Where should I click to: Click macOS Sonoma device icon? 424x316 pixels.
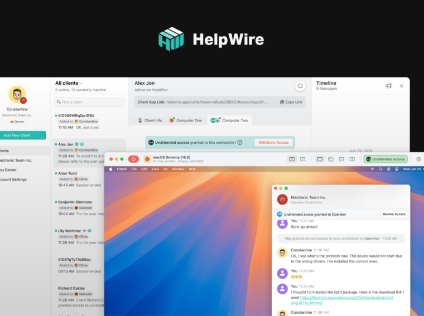coord(147,159)
